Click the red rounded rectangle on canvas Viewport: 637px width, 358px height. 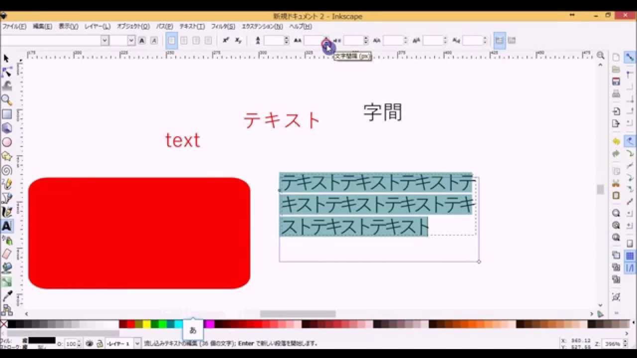(x=139, y=233)
